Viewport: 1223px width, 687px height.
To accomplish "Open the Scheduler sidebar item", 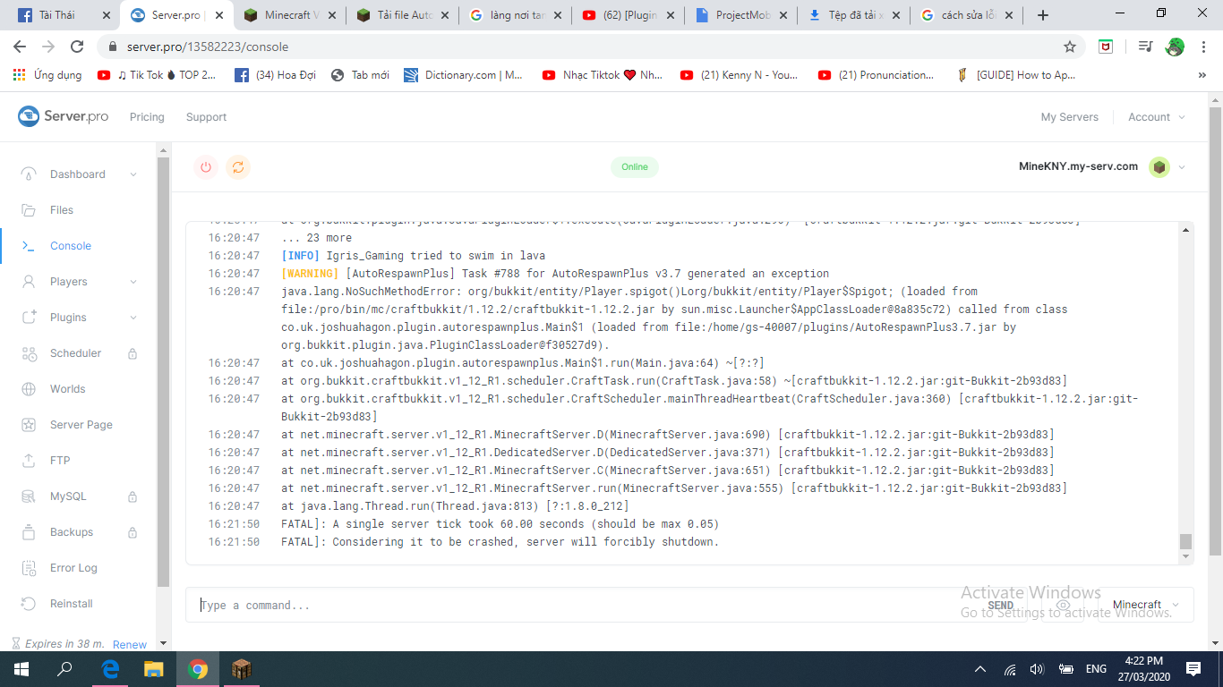I will 76,353.
